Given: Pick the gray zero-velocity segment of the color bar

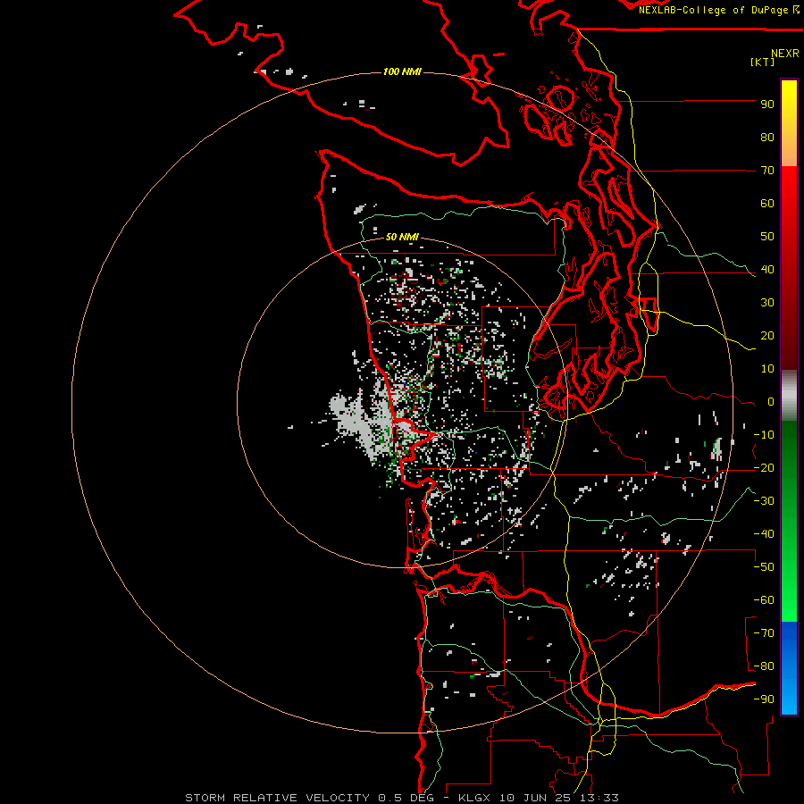Looking at the screenshot, I should pos(789,396).
